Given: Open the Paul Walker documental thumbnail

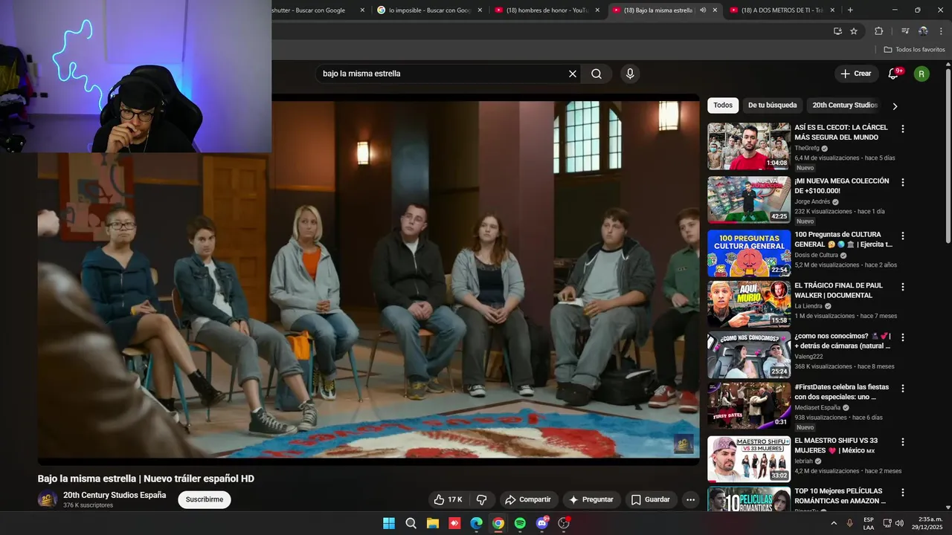Looking at the screenshot, I should click(749, 304).
